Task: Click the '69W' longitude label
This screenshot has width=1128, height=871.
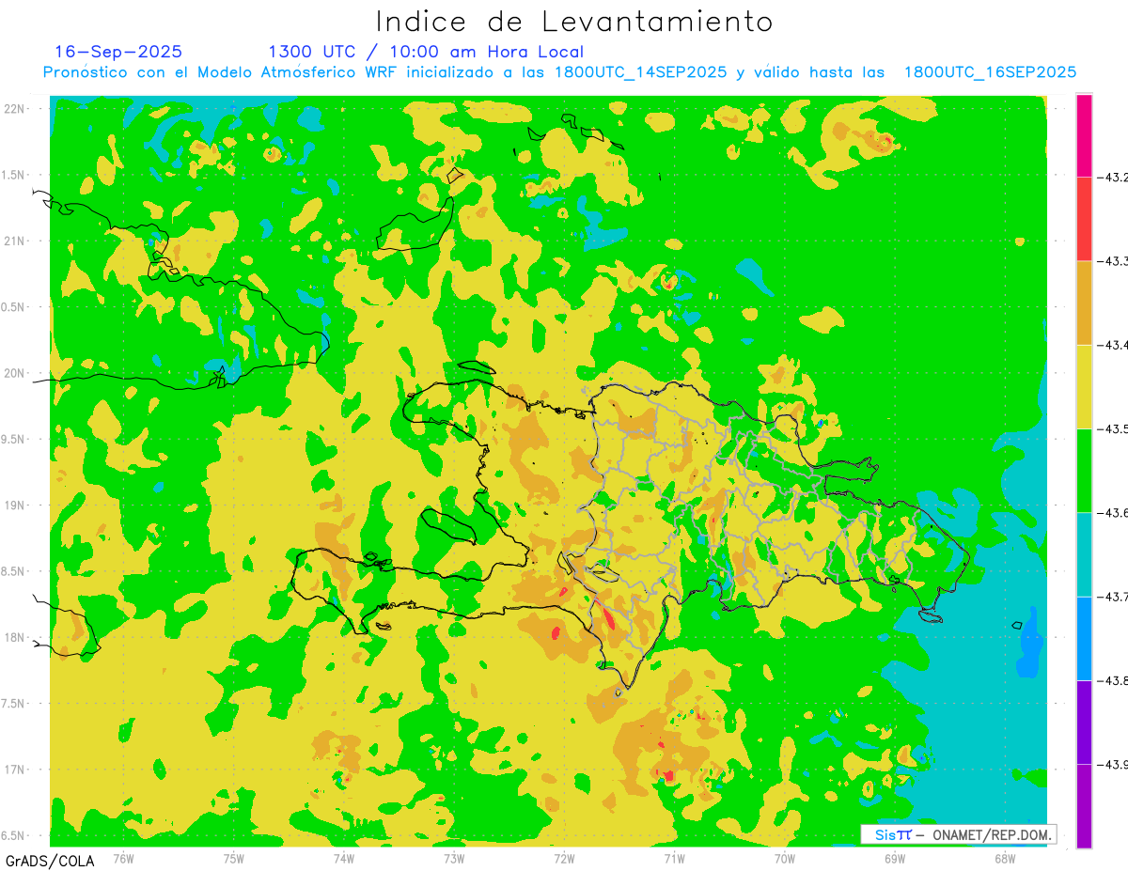Action: pos(895,858)
